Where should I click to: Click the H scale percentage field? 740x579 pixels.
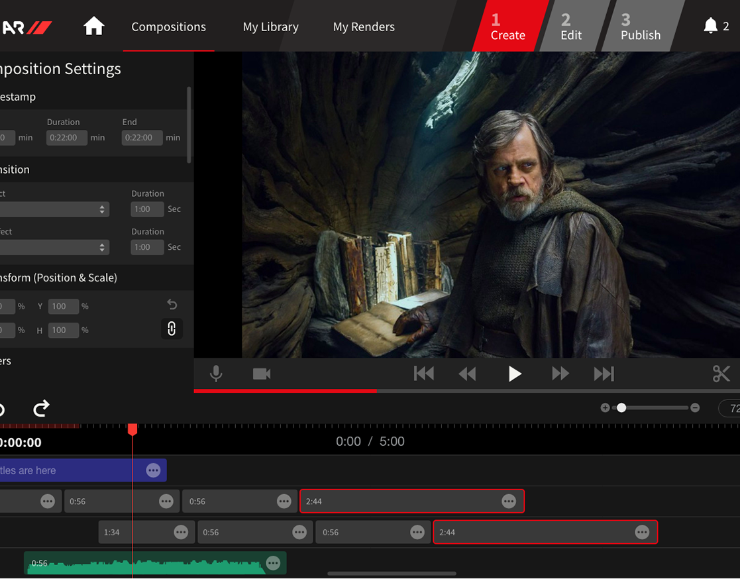(63, 331)
